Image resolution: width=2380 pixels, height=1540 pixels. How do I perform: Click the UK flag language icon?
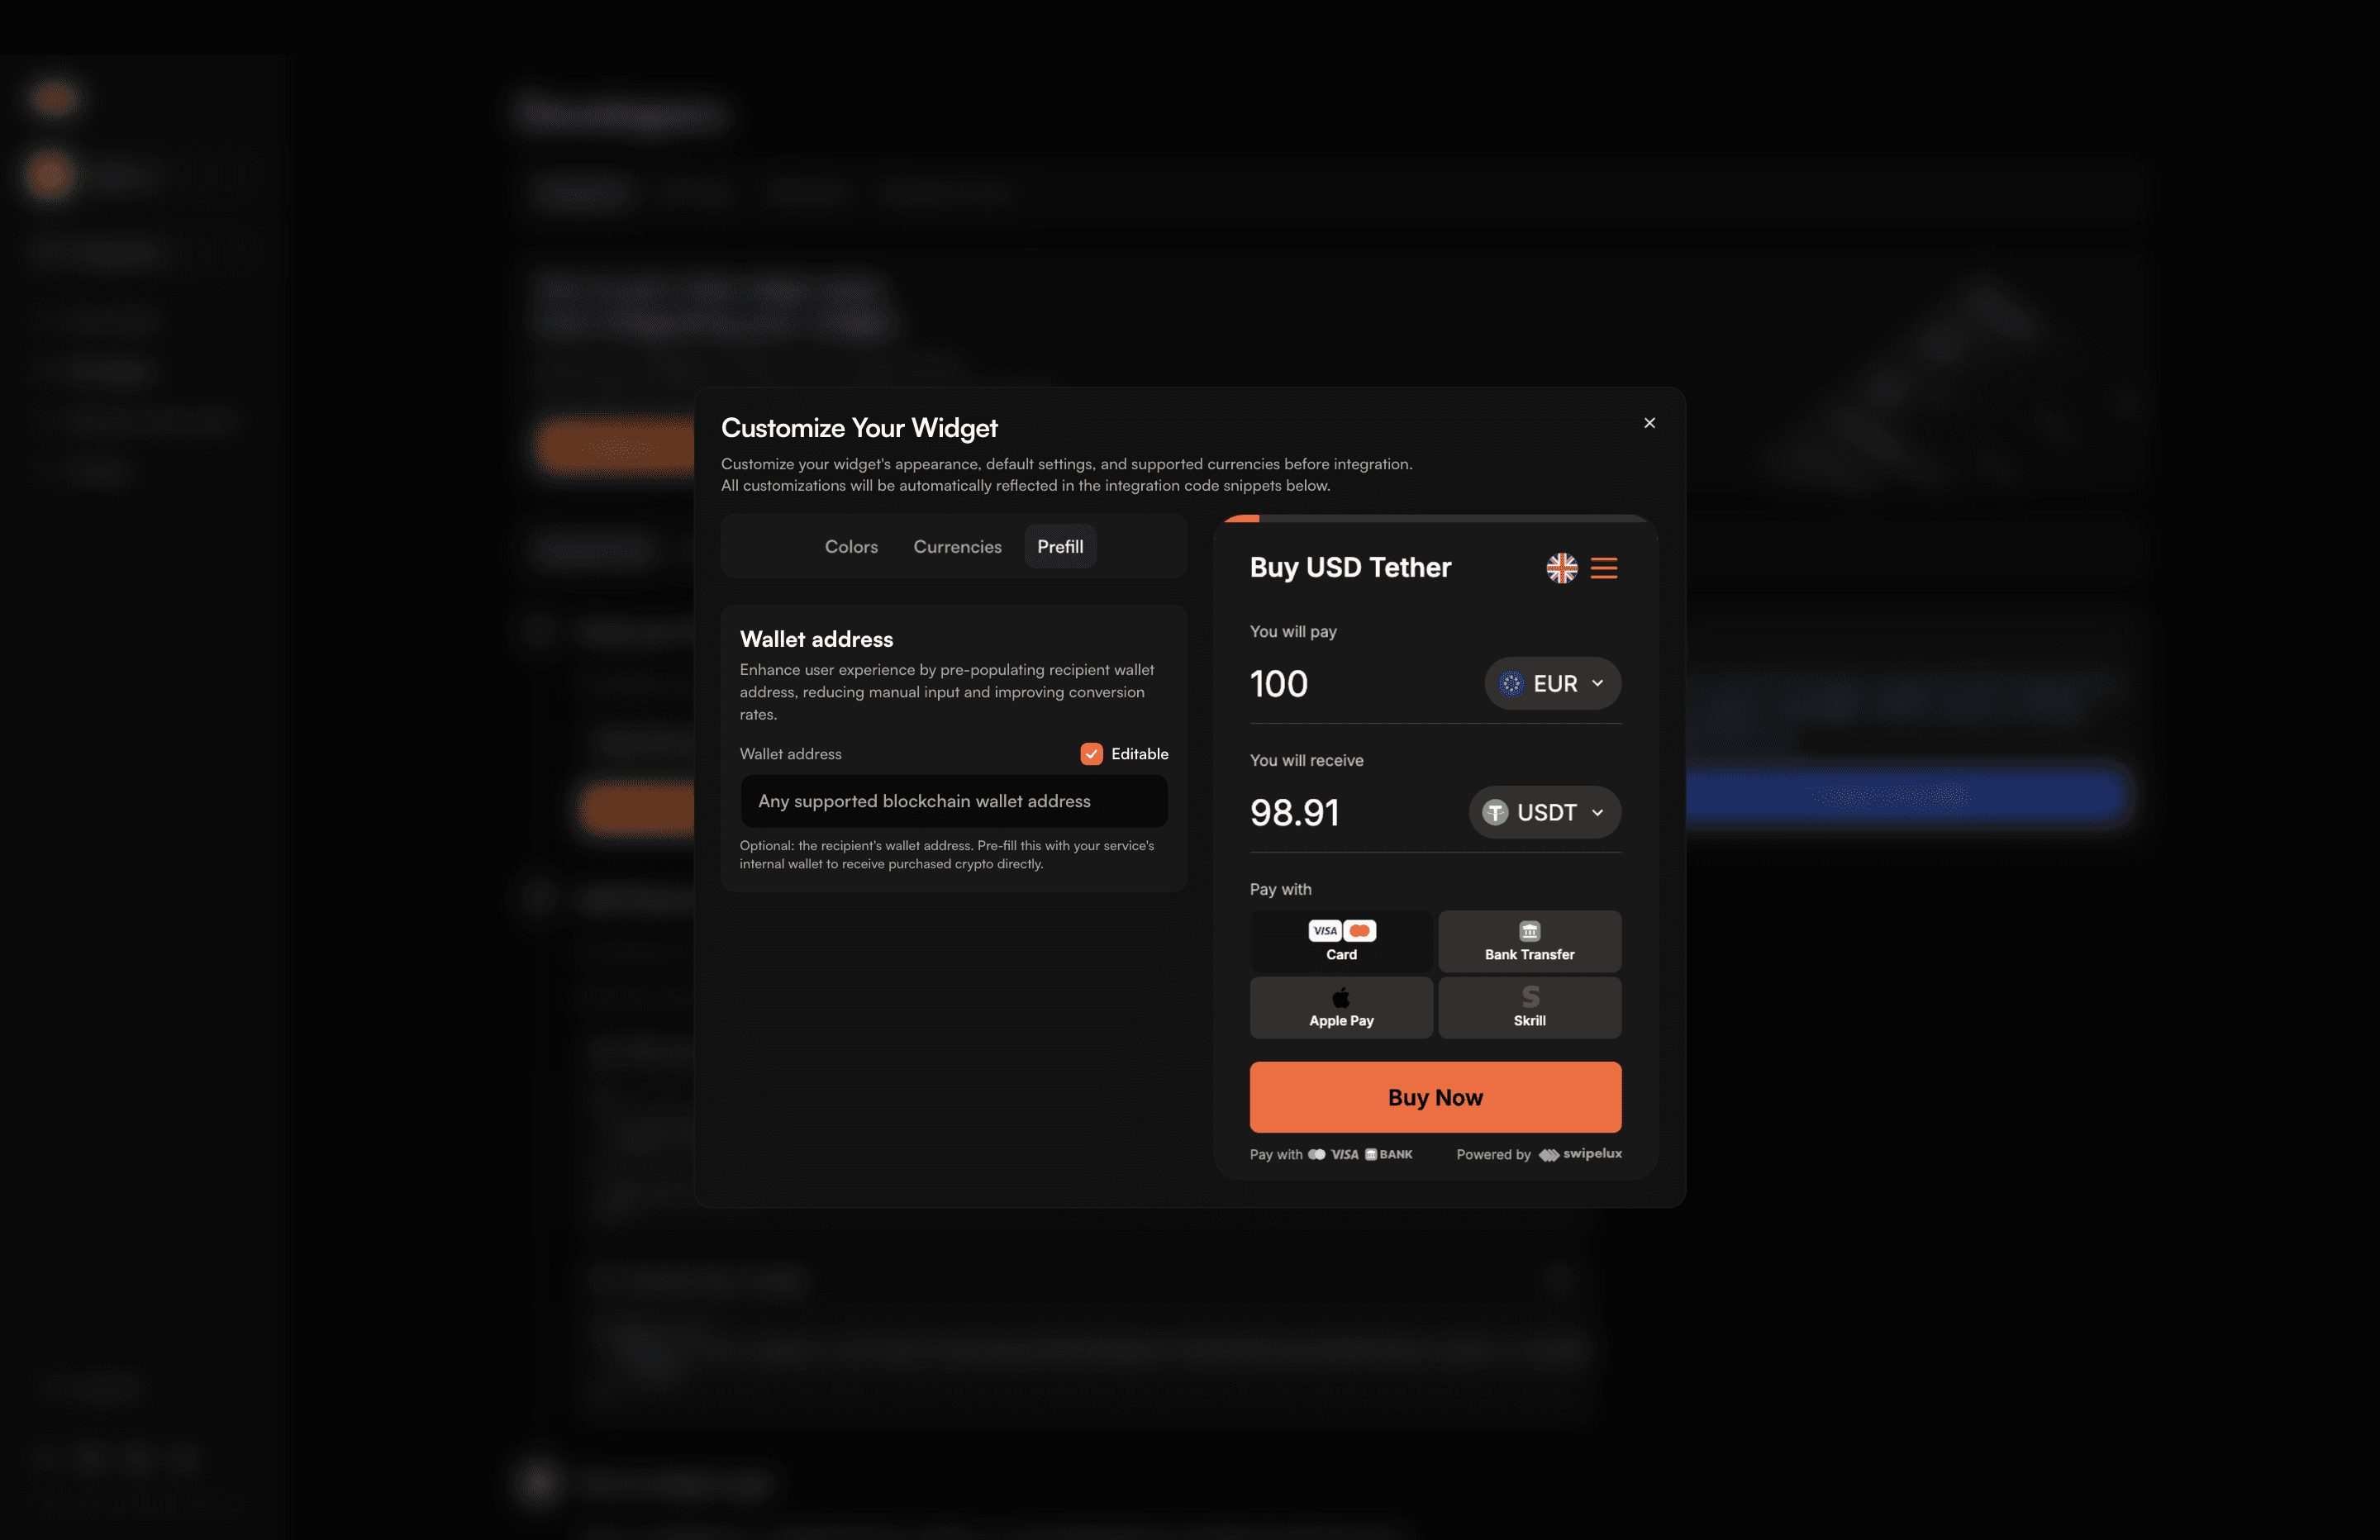pyautogui.click(x=1561, y=568)
